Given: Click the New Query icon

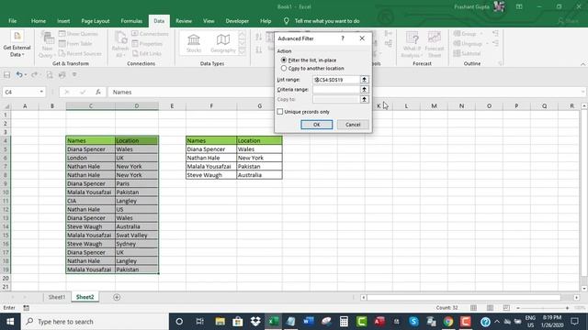Looking at the screenshot, I should click(x=47, y=44).
